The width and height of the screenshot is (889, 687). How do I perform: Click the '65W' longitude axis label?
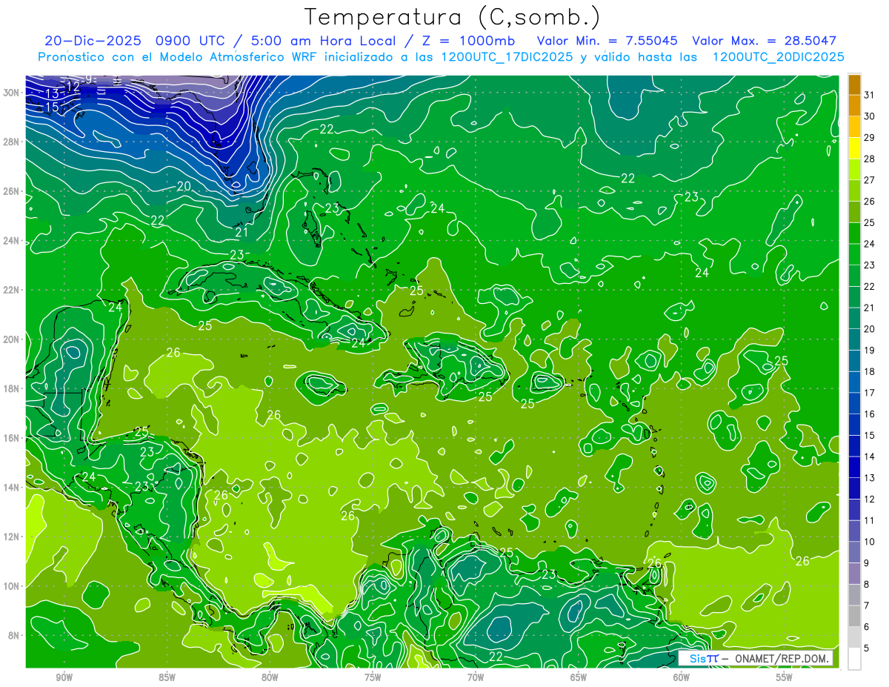tap(579, 677)
